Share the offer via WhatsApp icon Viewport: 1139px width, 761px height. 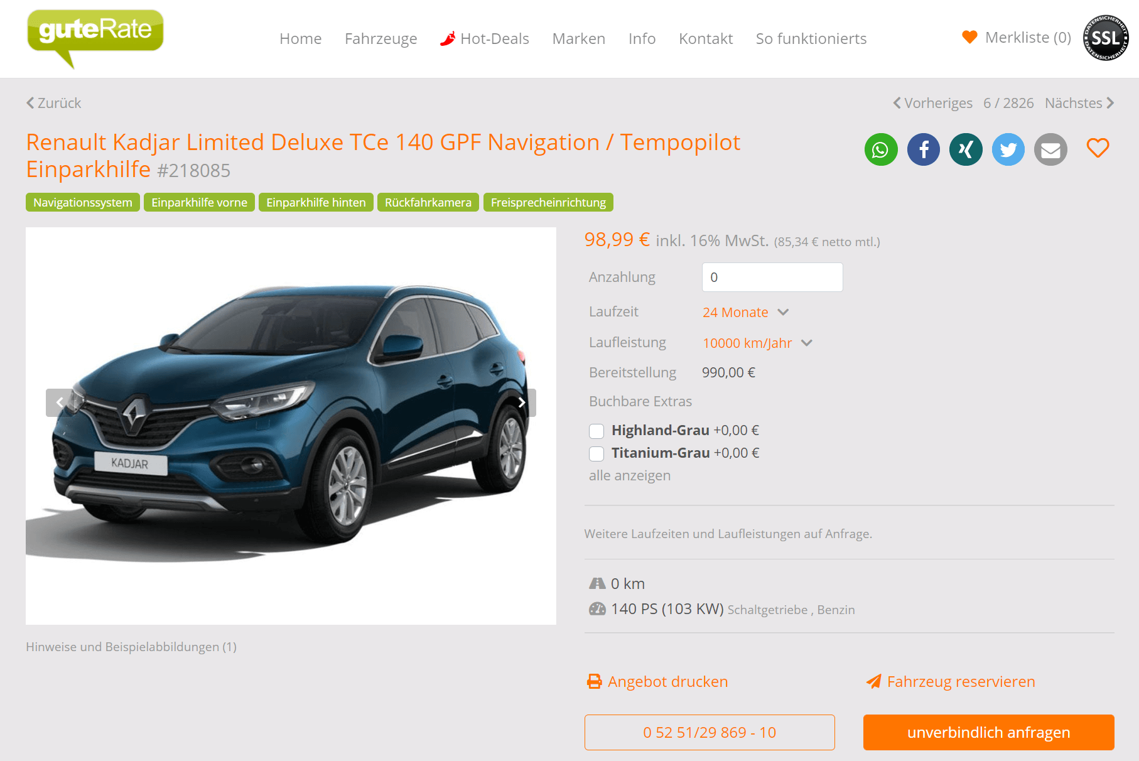tap(881, 149)
